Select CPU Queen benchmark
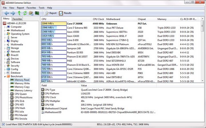206x128 pixels. [21, 94]
